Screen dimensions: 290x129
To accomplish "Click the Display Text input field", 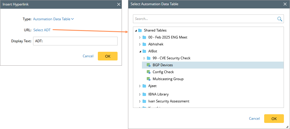I will pos(75,41).
